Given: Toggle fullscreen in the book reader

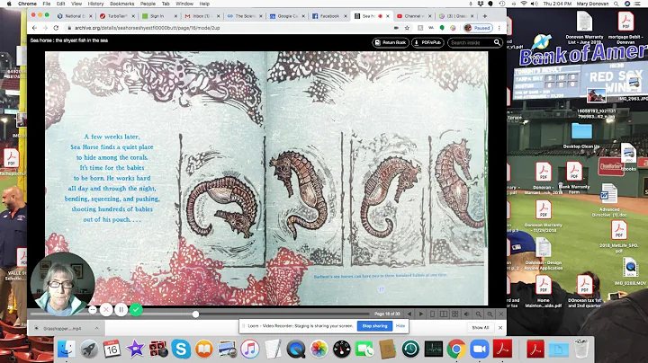Looking at the screenshot, I should pos(501,314).
